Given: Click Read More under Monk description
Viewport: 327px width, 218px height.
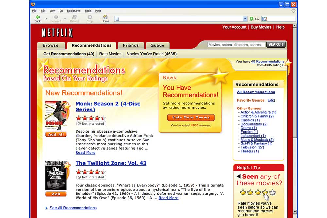Looking at the screenshot, I should point(85,153).
